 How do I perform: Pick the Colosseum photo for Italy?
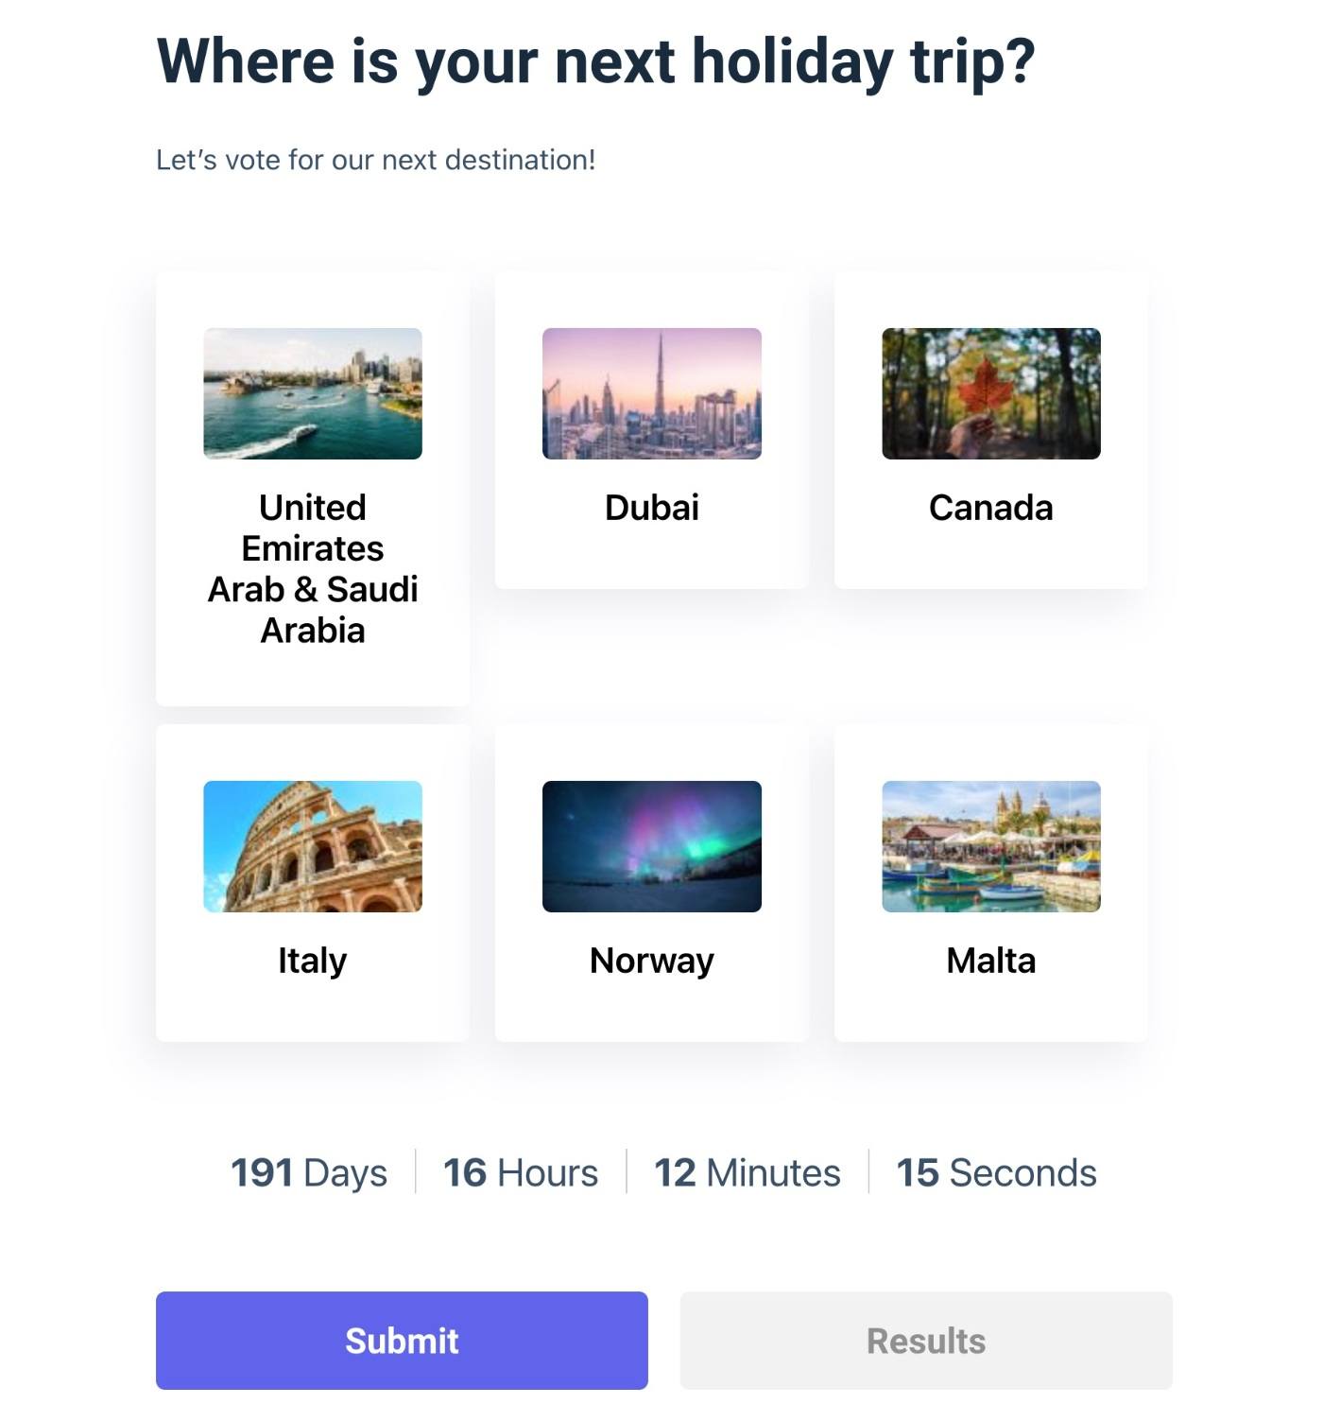click(x=313, y=846)
